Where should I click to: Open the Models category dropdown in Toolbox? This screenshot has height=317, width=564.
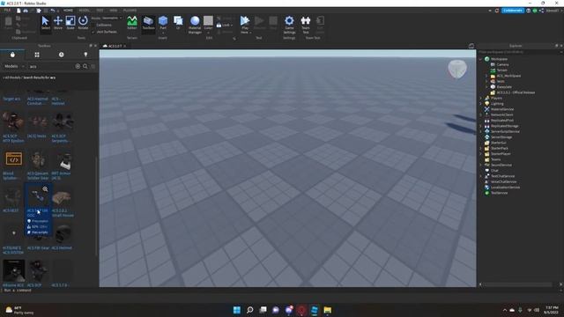(14, 67)
